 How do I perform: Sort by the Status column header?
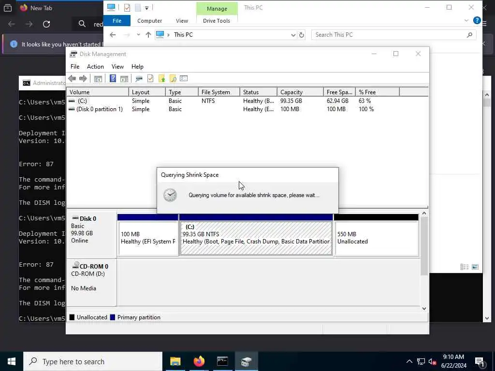pos(259,92)
